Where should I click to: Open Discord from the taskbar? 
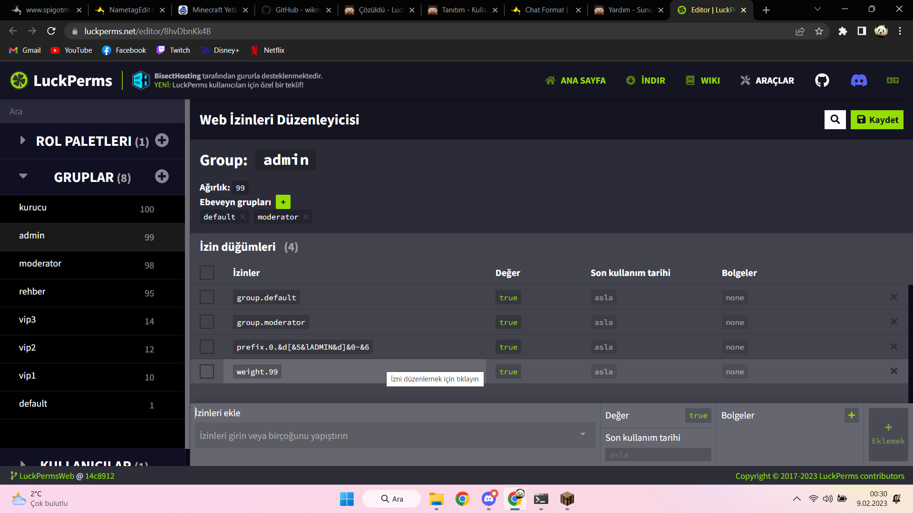(489, 499)
